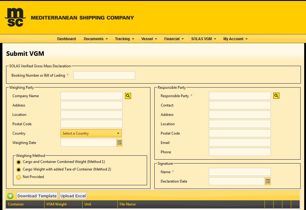The height and width of the screenshot is (210, 306).
Task: Focus the Signature Name field
Action: click(x=240, y=172)
